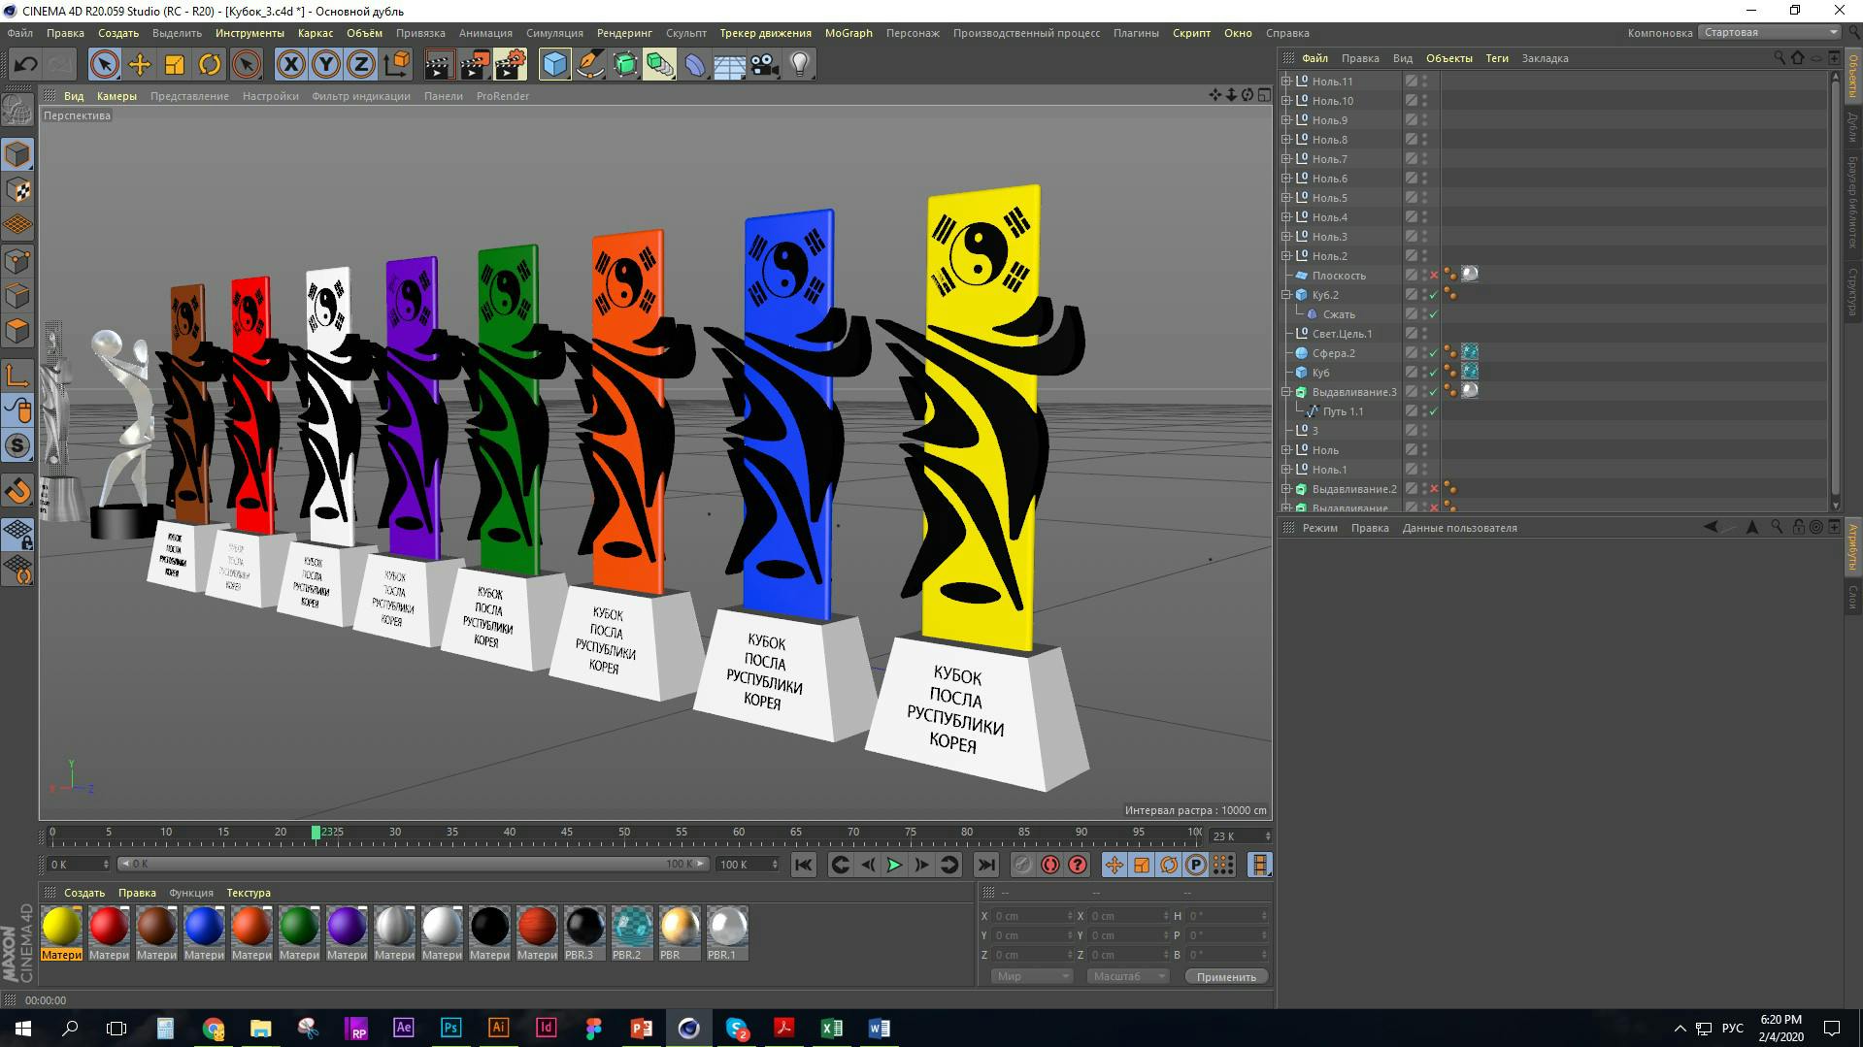Open the Рендеринг menu
1863x1047 pixels.
(624, 33)
